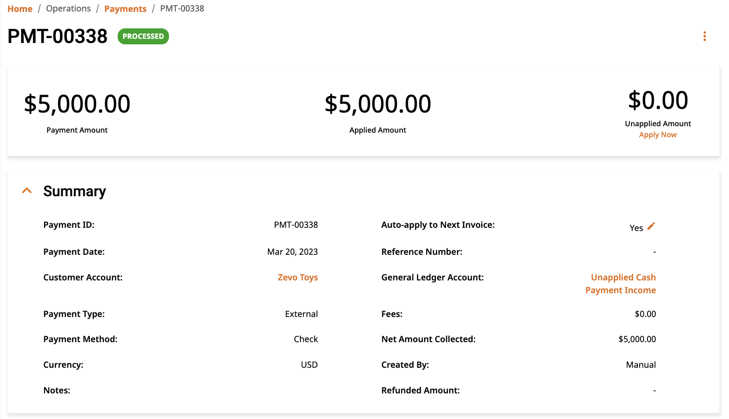729x419 pixels.
Task: Click the Payment Date value Mar 20, 2023
Action: [293, 252]
